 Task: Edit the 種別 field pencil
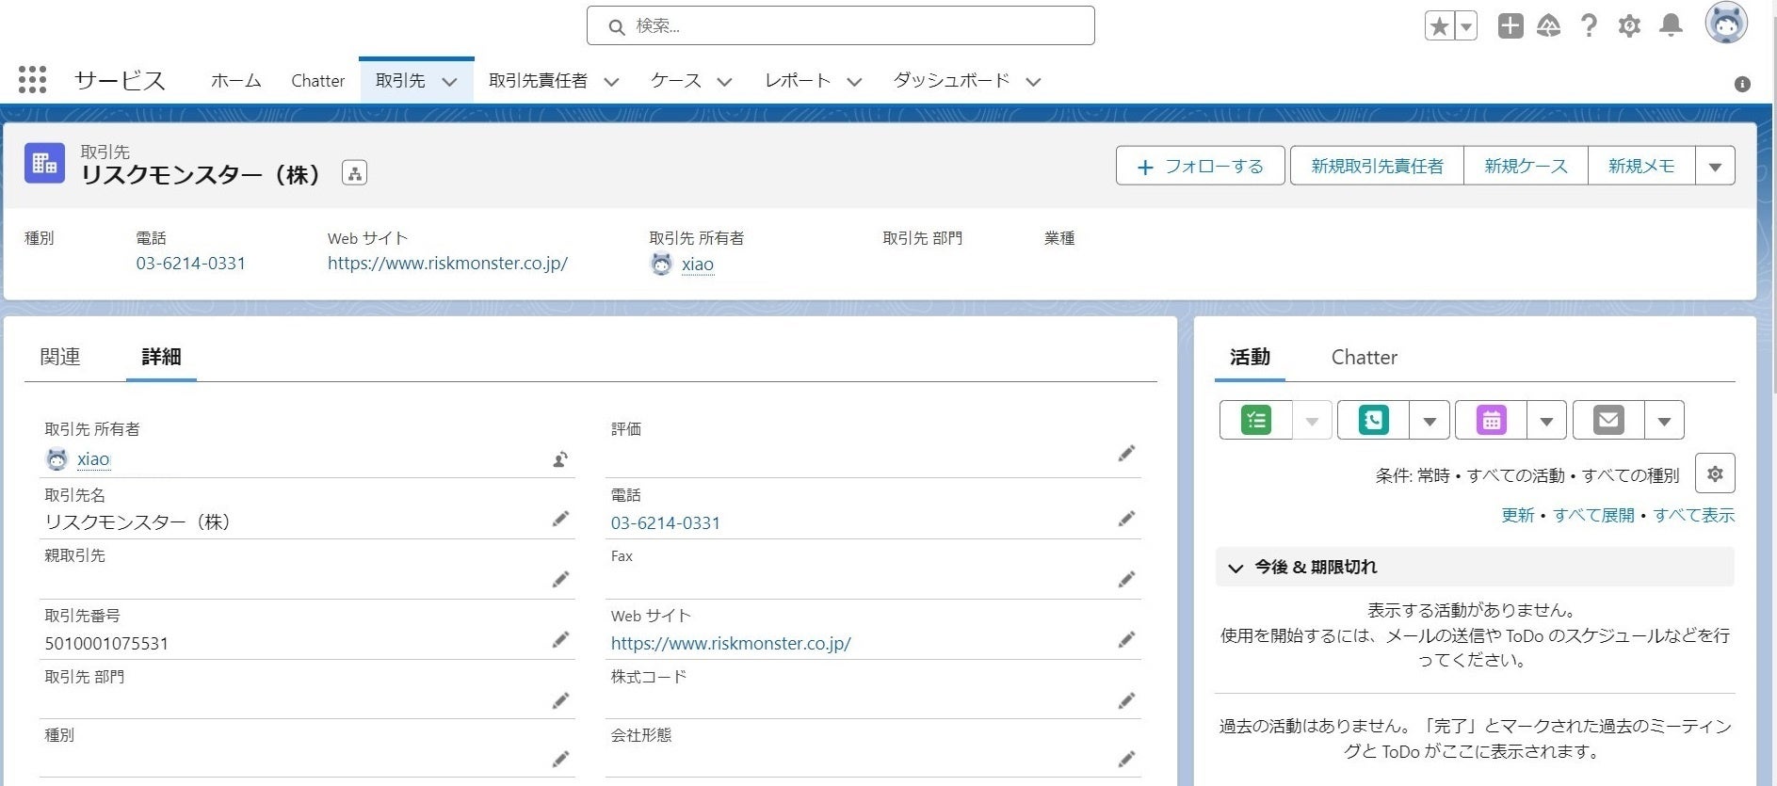point(560,759)
